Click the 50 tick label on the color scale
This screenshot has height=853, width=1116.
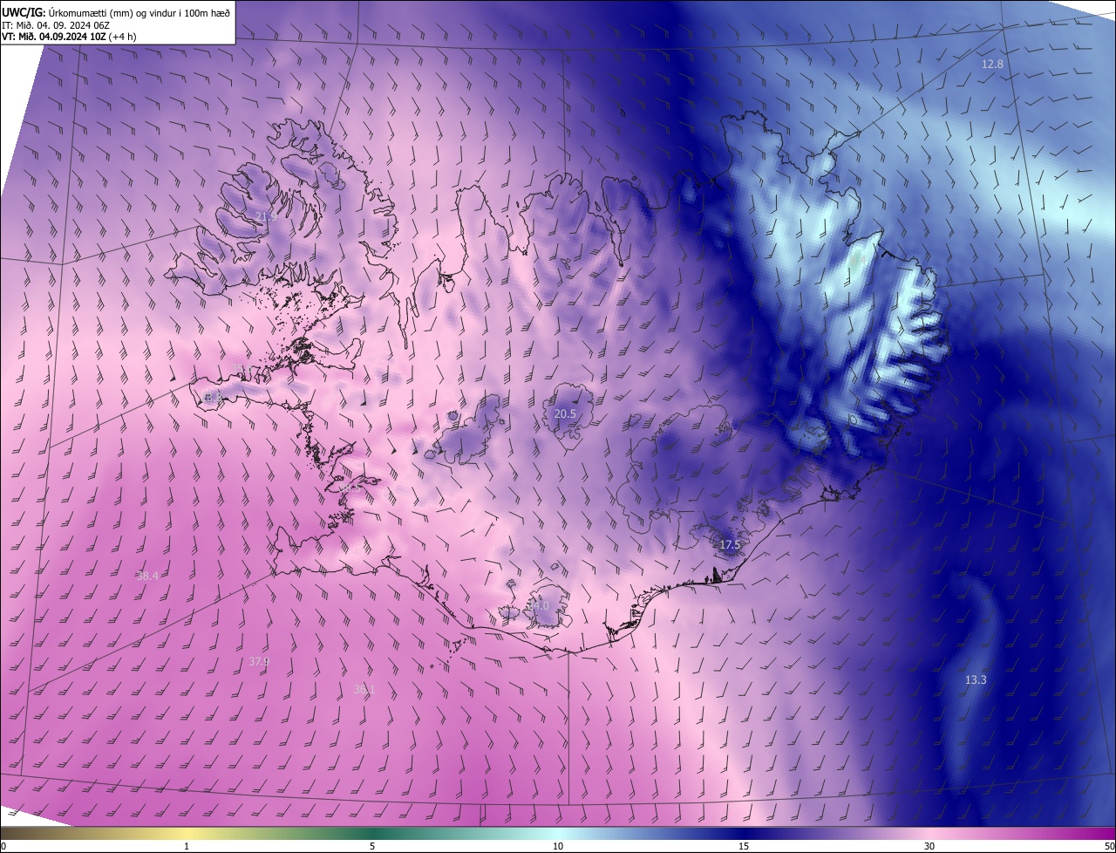[1108, 847]
